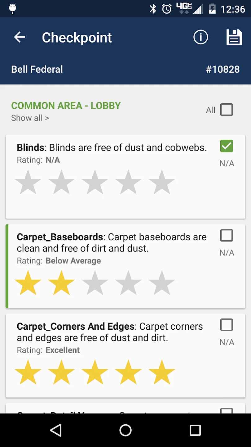The image size is (251, 447).
Task: Give Blinds a five-star rating
Action: pyautogui.click(x=162, y=183)
